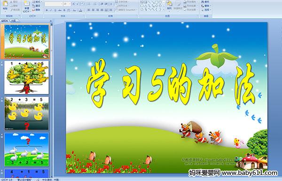Toggle Align Text Left

(88, 10)
